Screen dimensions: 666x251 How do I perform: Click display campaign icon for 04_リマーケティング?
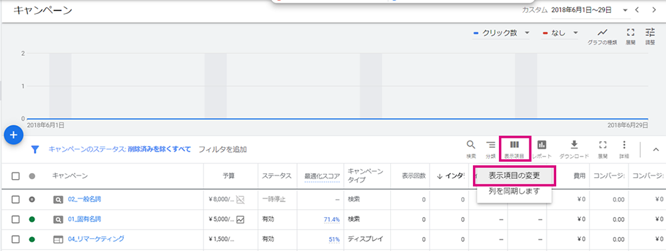pyautogui.click(x=58, y=240)
